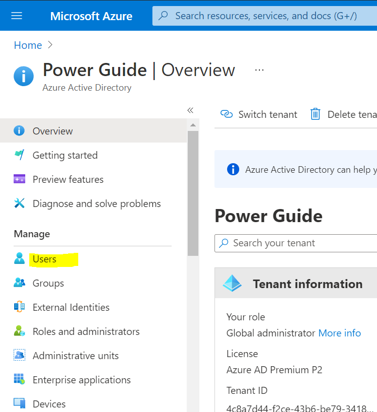Image resolution: width=377 pixels, height=412 pixels.
Task: Collapse the left navigation with double chevron
Action: pyautogui.click(x=190, y=110)
